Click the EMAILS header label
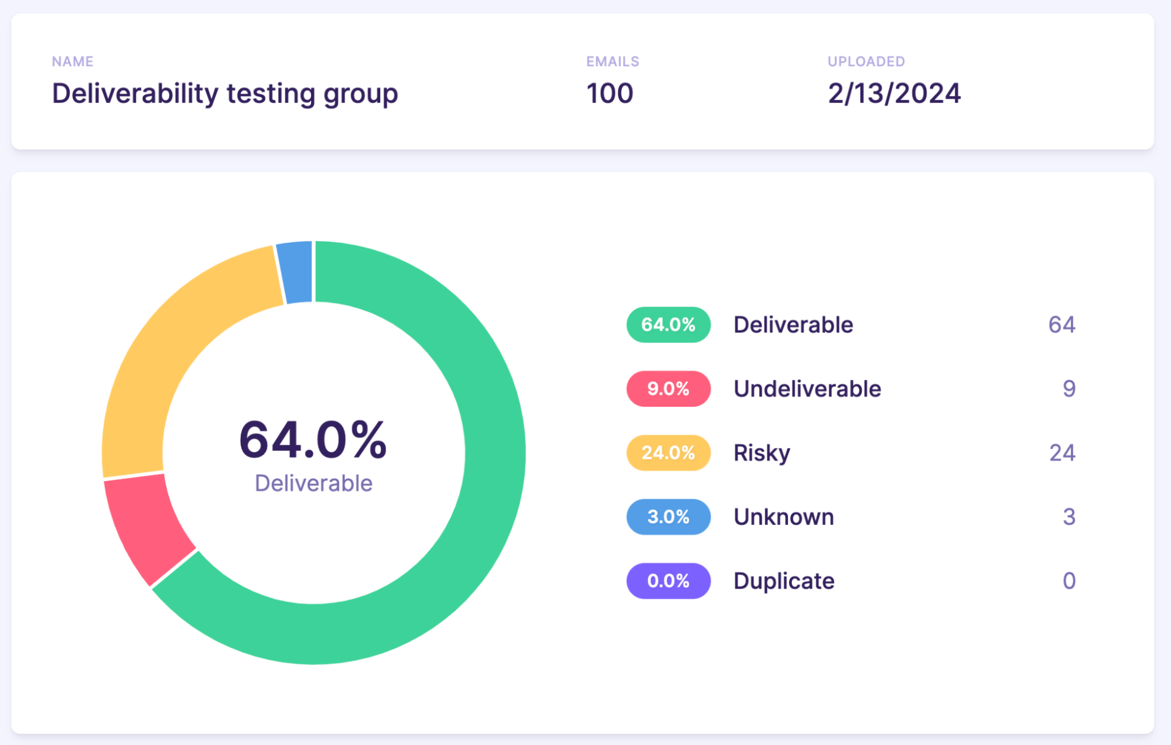 [x=613, y=61]
